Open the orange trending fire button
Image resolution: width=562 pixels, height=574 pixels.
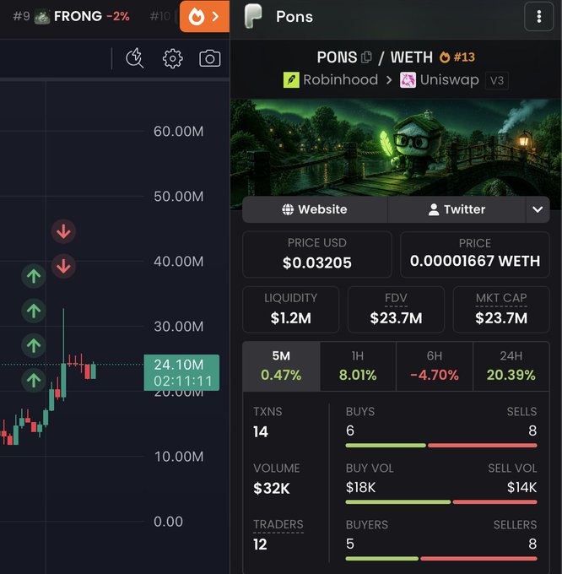click(x=204, y=17)
